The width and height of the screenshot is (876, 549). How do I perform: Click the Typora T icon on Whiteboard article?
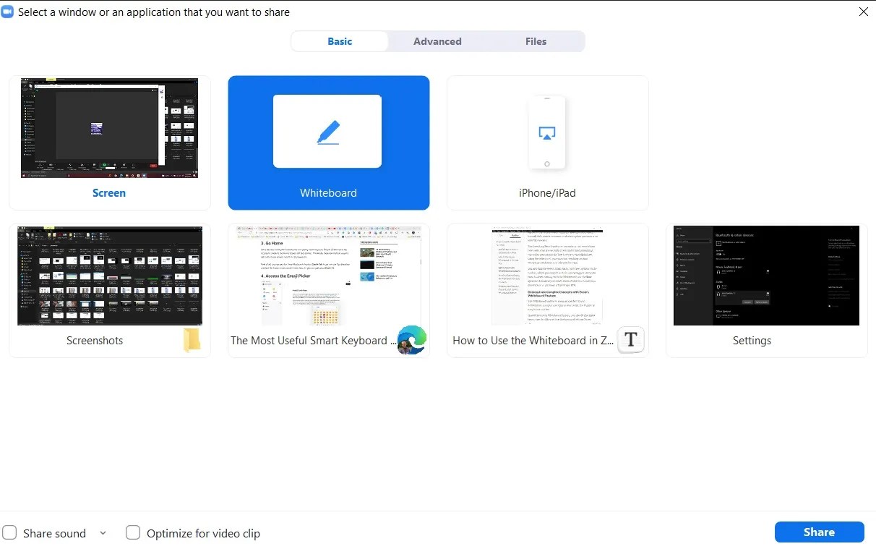pos(630,339)
